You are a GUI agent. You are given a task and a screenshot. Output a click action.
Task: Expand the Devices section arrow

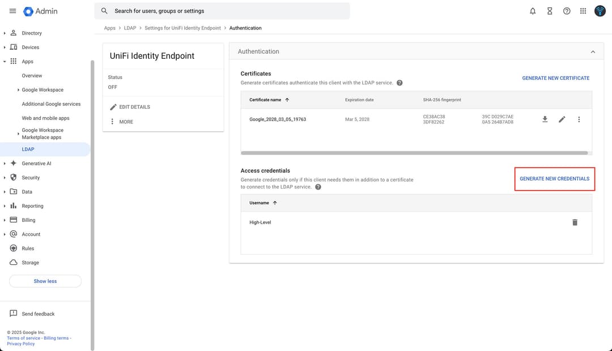click(x=5, y=47)
